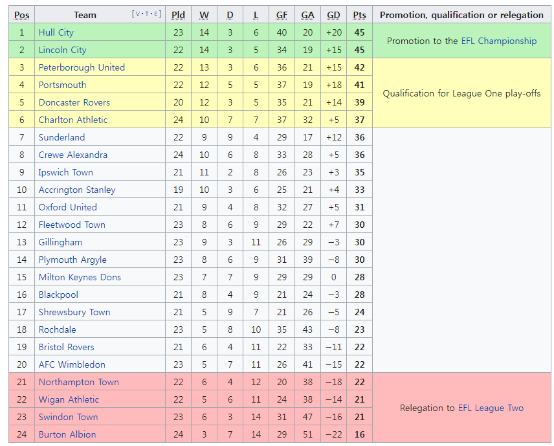Image resolution: width=554 pixels, height=446 pixels.
Task: Open the Doncaster Rovers link
Action: (74, 102)
